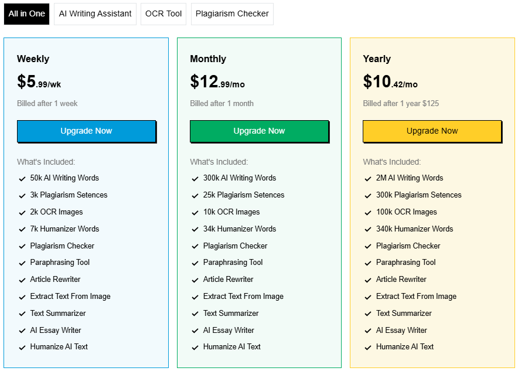The height and width of the screenshot is (371, 518).
Task: Click the blue Weekly Upgrade Now button
Action: coord(86,131)
